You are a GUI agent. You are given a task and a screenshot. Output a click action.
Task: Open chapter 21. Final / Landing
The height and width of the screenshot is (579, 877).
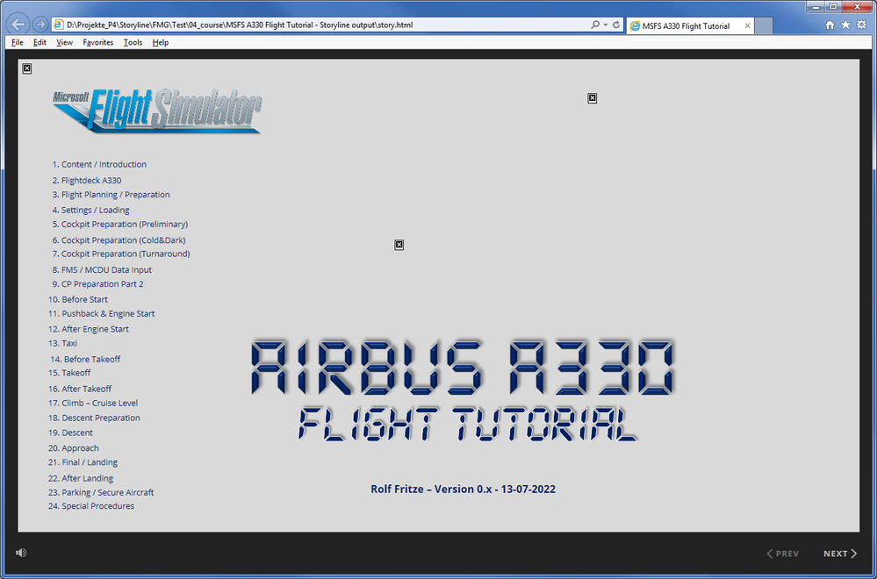coord(83,462)
